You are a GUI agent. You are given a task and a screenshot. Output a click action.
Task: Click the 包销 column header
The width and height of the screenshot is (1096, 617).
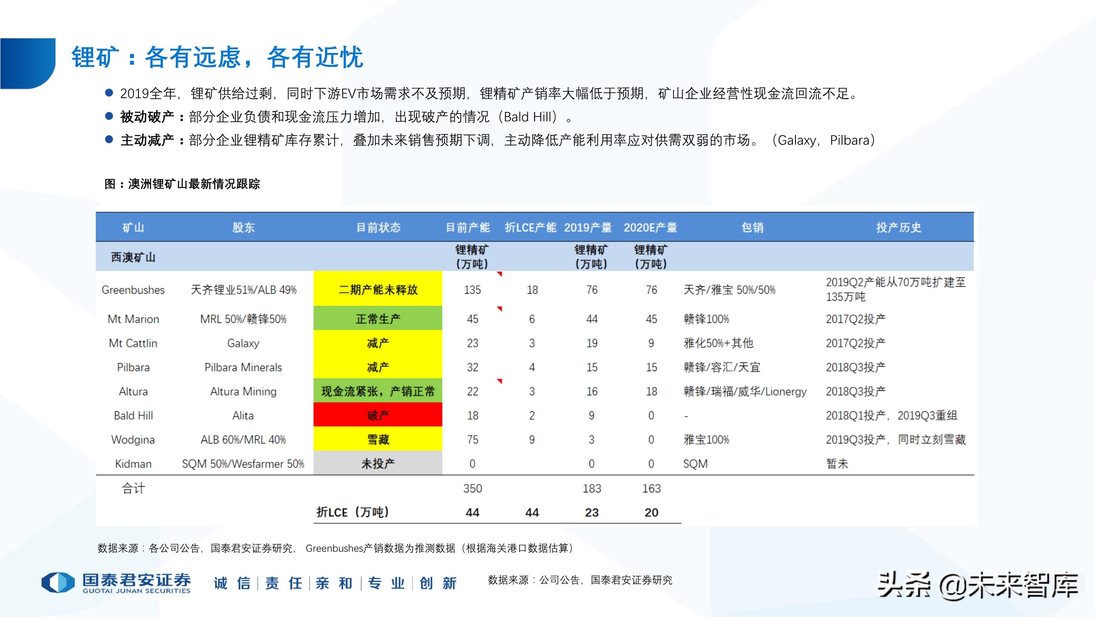tap(752, 227)
